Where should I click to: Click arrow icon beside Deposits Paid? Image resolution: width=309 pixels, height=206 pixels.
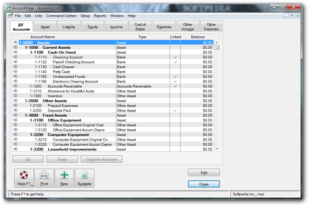[16, 110]
